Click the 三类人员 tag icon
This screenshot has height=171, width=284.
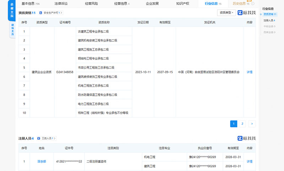click(39, 138)
